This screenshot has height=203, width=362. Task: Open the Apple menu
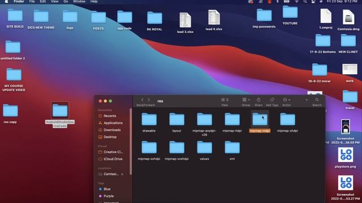click(6, 1)
